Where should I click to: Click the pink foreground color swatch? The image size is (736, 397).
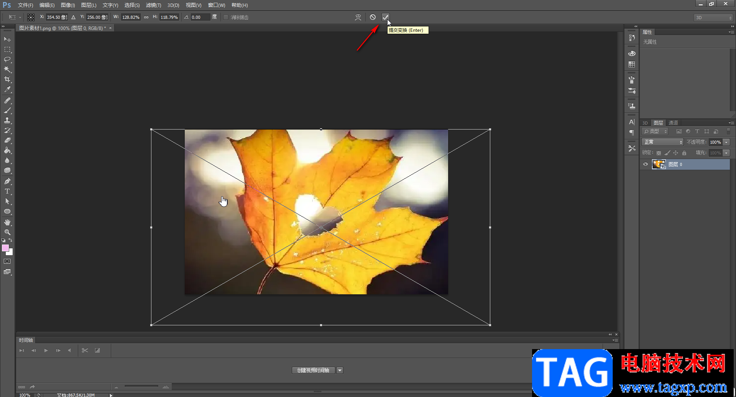pos(5,248)
